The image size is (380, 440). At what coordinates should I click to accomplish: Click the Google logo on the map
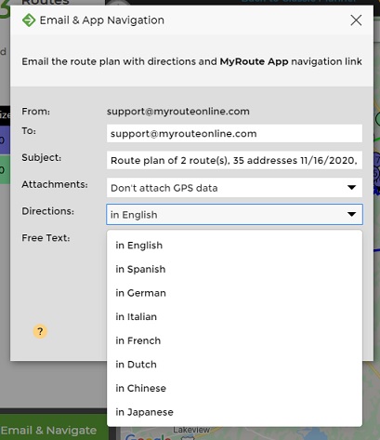[x=148, y=437]
